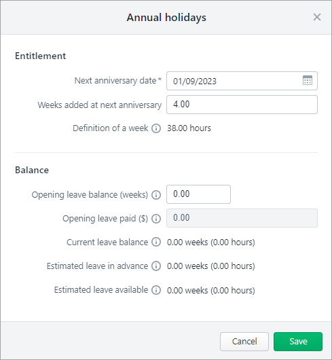The height and width of the screenshot is (360, 332).
Task: Close the Annual holidays dialog with X
Action: tap(317, 17)
